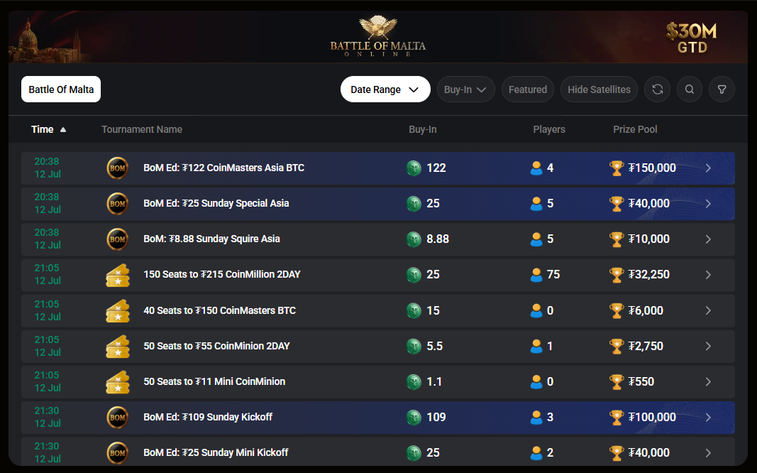
Task: Click prize pool ₮2,750 value
Action: coord(646,347)
